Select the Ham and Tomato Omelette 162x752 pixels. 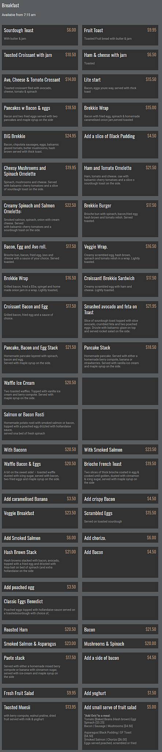(x=120, y=180)
